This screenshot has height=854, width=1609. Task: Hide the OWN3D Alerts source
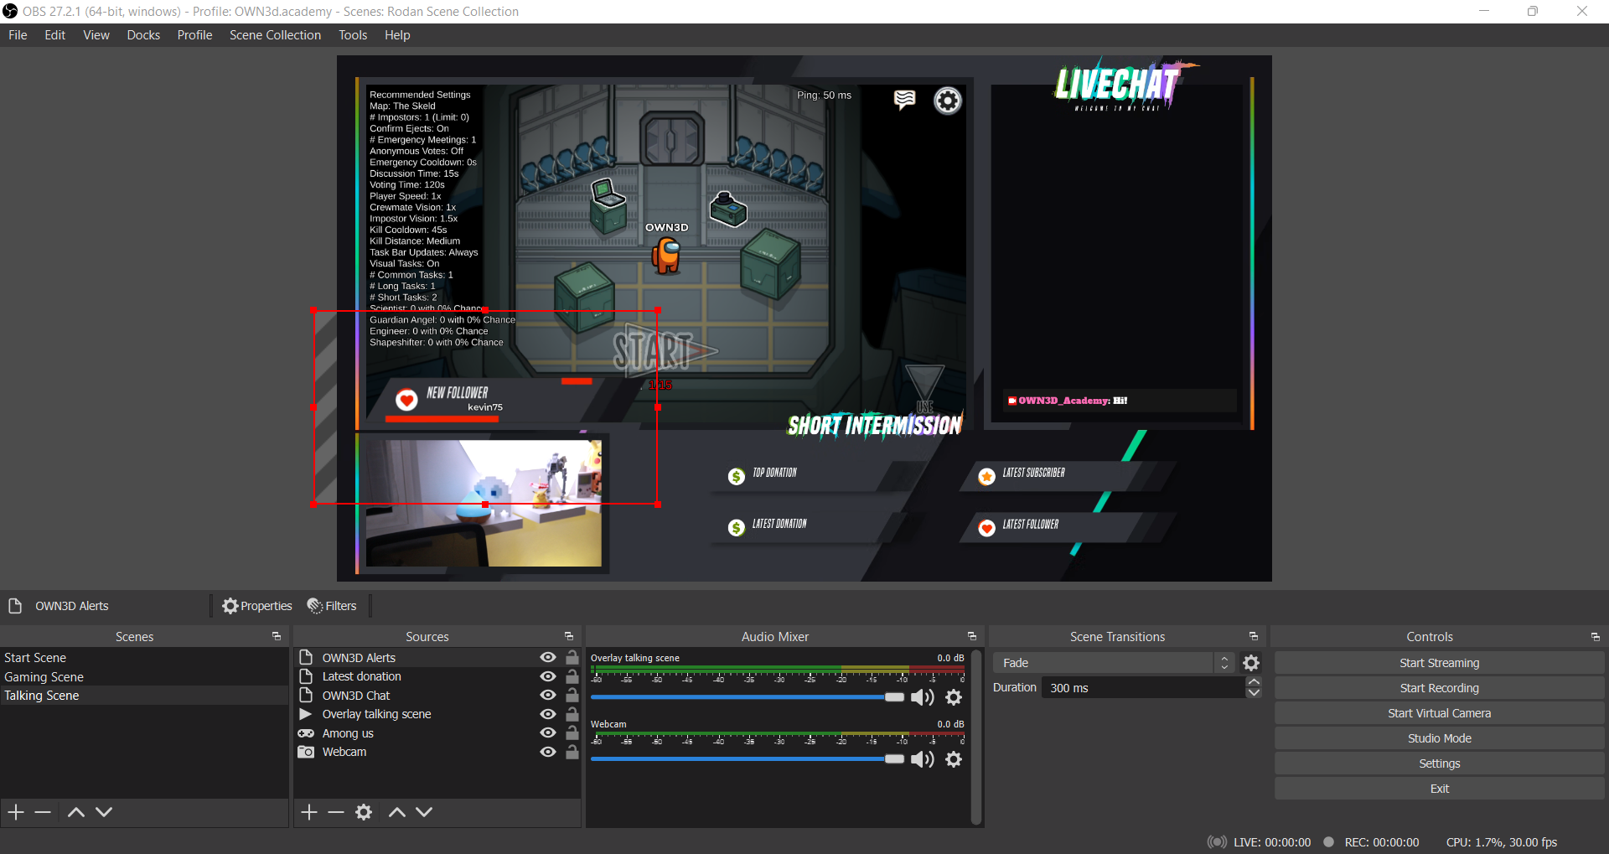click(x=548, y=658)
